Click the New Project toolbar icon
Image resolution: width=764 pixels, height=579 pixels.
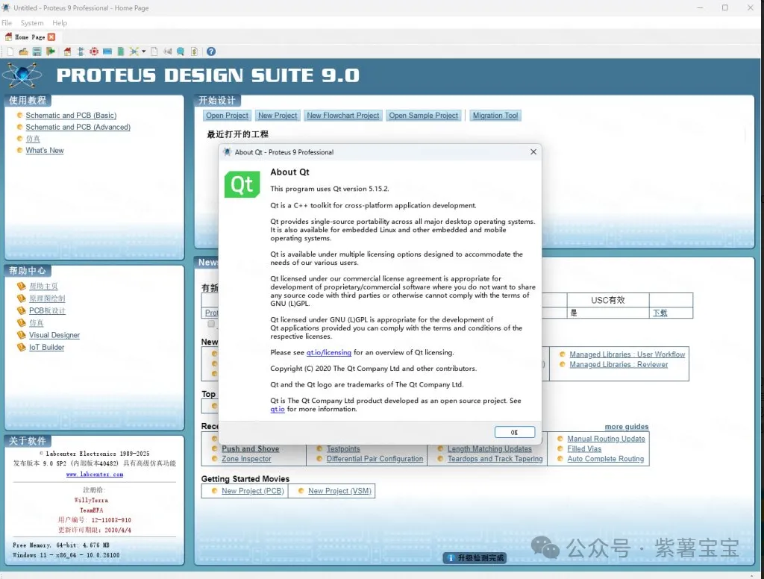pos(10,51)
